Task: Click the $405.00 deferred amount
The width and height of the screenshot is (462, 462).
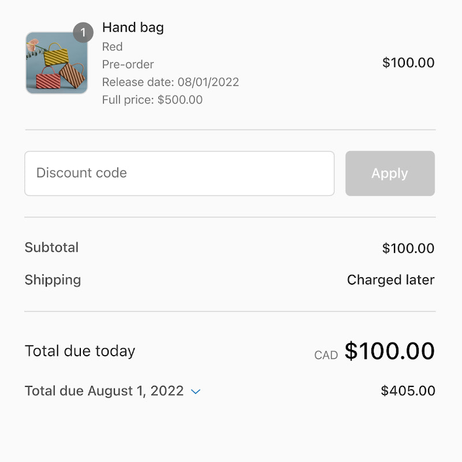Action: pyautogui.click(x=408, y=391)
